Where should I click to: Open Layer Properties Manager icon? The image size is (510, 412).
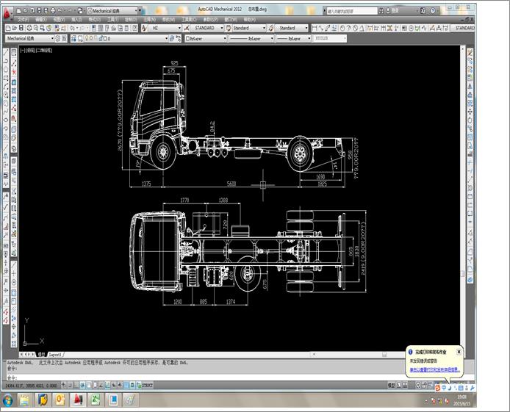pos(73,38)
